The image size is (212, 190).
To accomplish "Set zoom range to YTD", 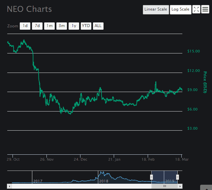I will click(86, 26).
